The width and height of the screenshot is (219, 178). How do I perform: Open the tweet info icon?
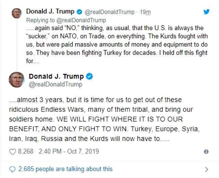[x=206, y=151]
